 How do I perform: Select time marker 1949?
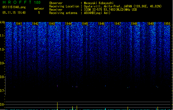pos(151,24)
